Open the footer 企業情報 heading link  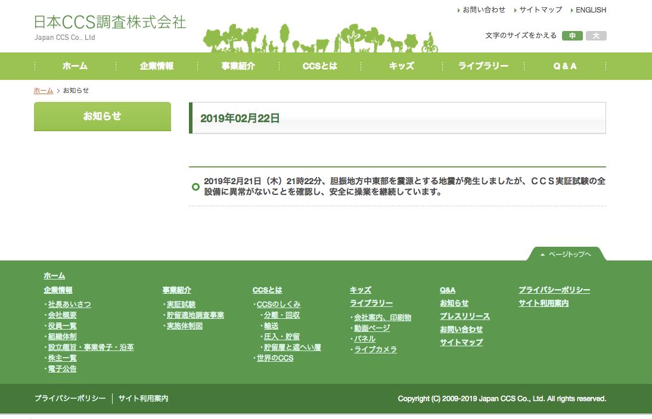[58, 290]
